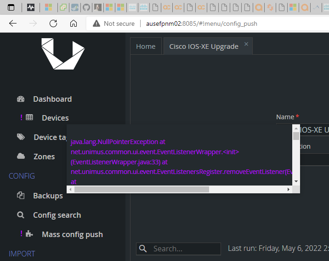Click the browser address bar URL
The image size is (329, 261).
[202, 23]
